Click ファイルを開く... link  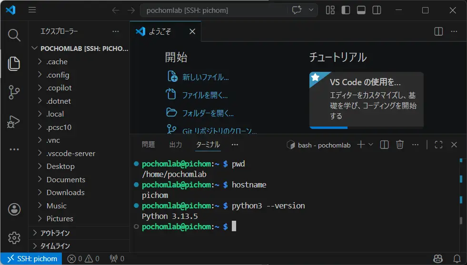pyautogui.click(x=205, y=95)
